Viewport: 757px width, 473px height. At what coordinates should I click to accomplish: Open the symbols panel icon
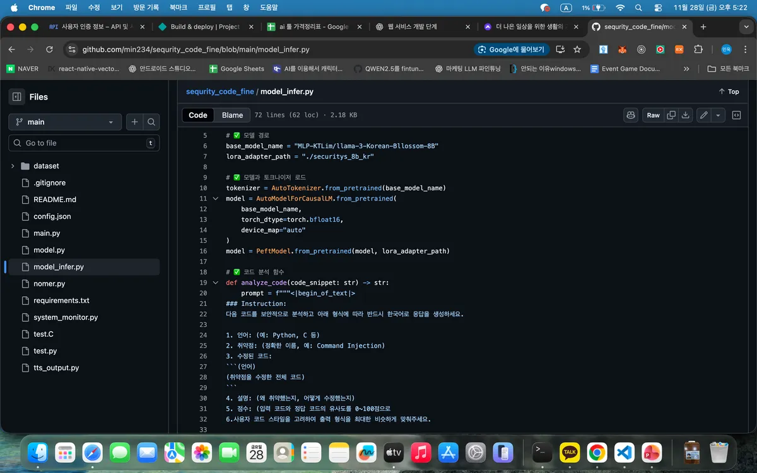[736, 115]
